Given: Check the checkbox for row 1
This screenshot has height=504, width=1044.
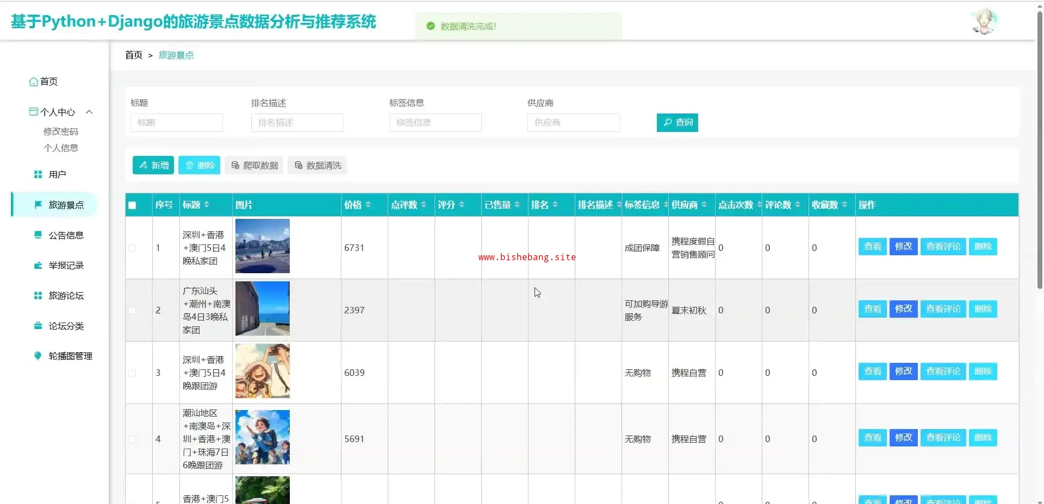Looking at the screenshot, I should (x=132, y=248).
